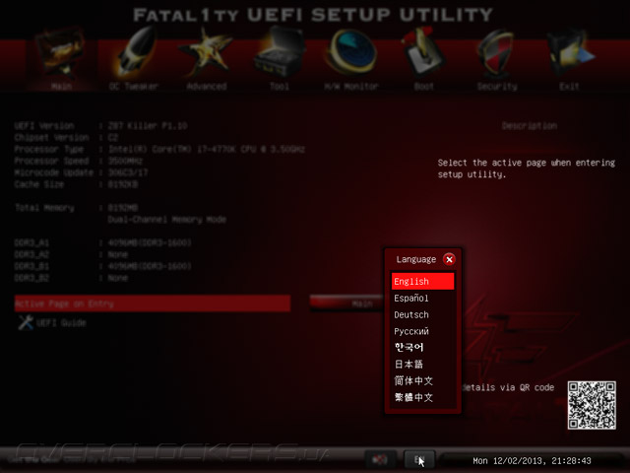Click the red icon left of EN button
Screen dimensions: 630x473
click(379, 460)
